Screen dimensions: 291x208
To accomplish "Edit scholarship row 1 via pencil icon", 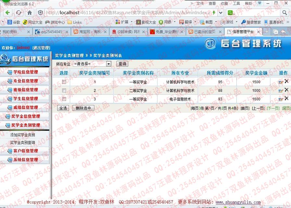I will tap(281, 82).
